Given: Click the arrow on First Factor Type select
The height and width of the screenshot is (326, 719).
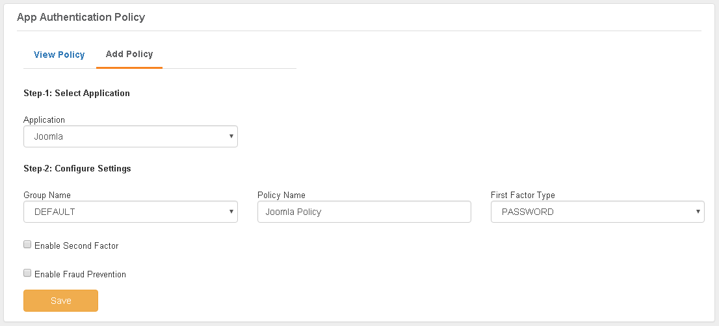Looking at the screenshot, I should pyautogui.click(x=698, y=212).
